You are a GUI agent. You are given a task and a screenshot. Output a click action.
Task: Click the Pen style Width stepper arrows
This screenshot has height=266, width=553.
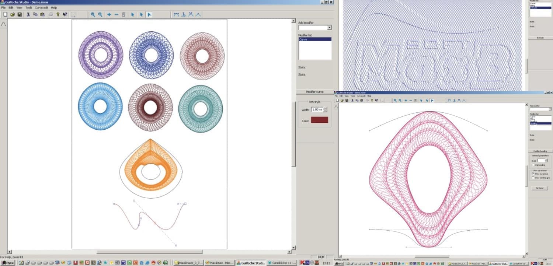pyautogui.click(x=325, y=109)
